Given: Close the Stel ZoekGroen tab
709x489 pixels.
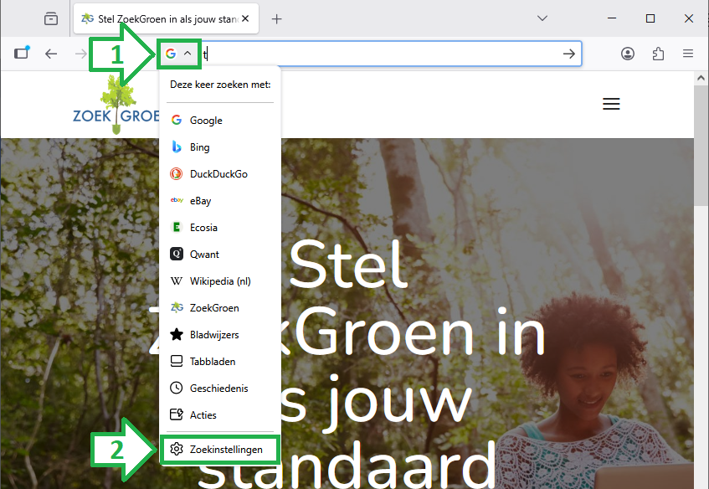Looking at the screenshot, I should point(245,18).
